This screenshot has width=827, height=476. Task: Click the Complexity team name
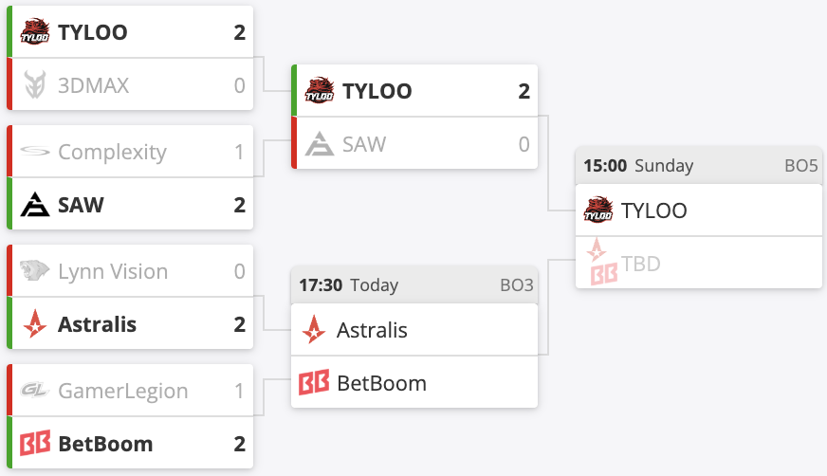(112, 152)
